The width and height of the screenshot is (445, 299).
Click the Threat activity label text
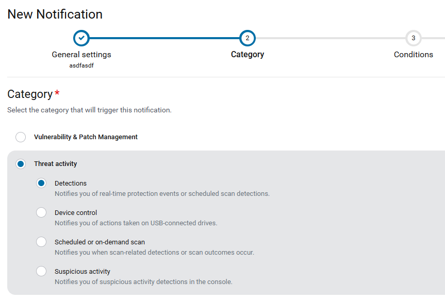pos(56,164)
